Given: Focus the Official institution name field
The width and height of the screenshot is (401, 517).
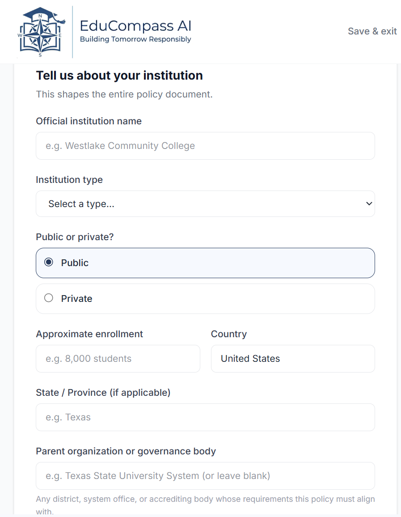Looking at the screenshot, I should tap(205, 146).
